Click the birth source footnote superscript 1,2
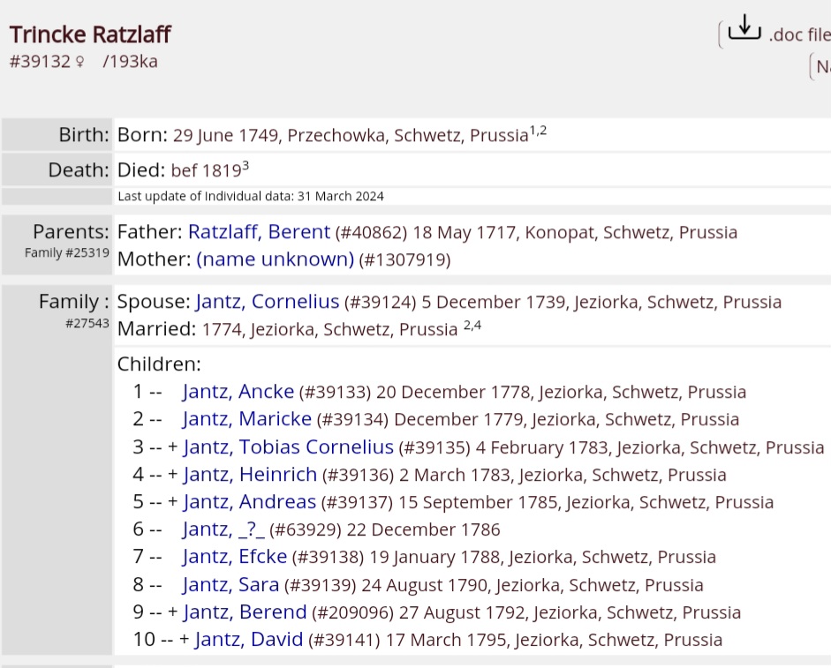The image size is (831, 668). pyautogui.click(x=538, y=131)
